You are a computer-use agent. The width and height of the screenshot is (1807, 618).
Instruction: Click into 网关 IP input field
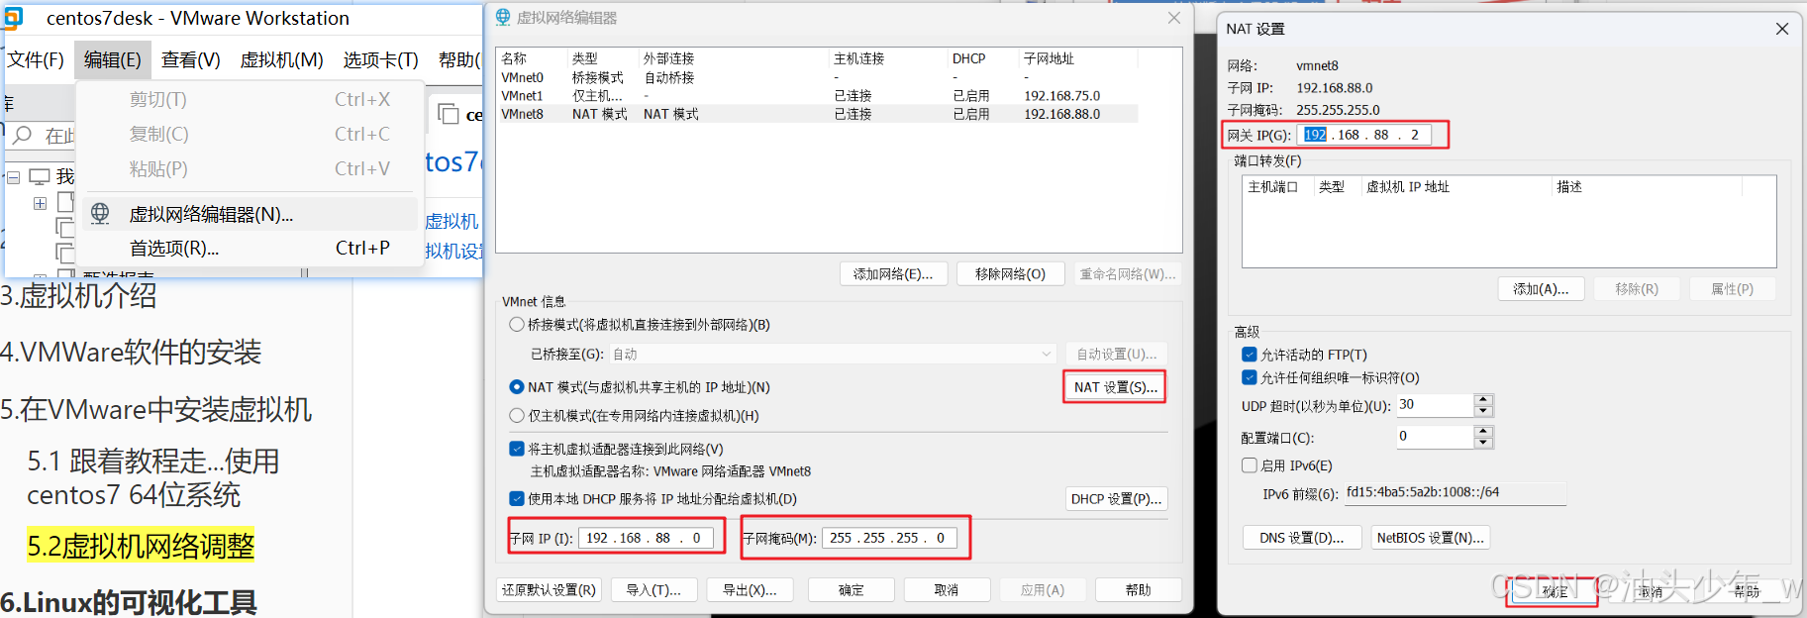[x=1363, y=135]
